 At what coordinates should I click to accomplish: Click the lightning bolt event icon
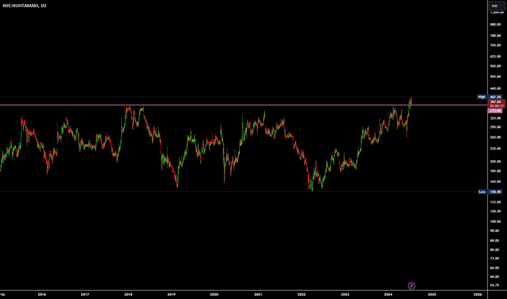(411, 286)
